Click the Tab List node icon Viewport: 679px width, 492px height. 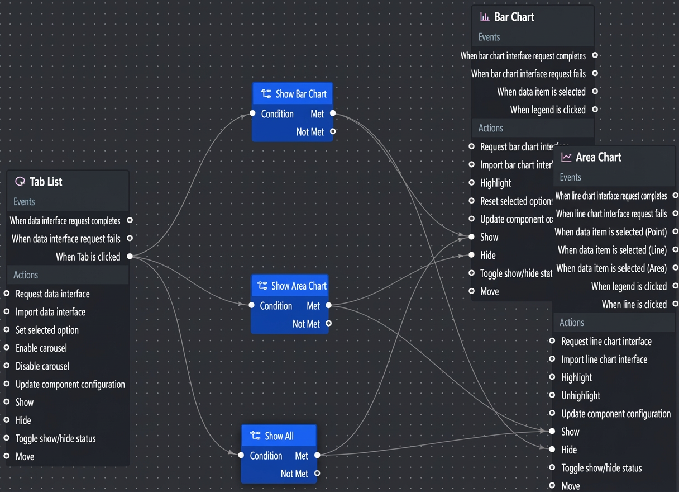(20, 182)
